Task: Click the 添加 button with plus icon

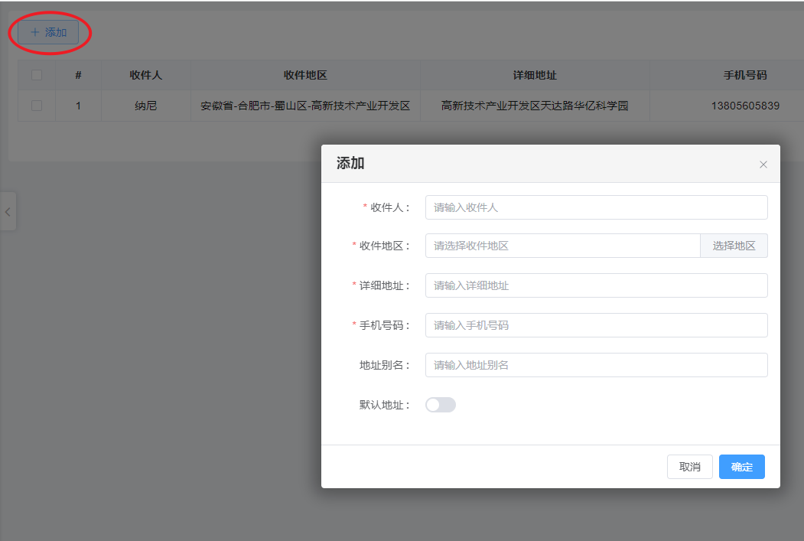Action: point(48,32)
